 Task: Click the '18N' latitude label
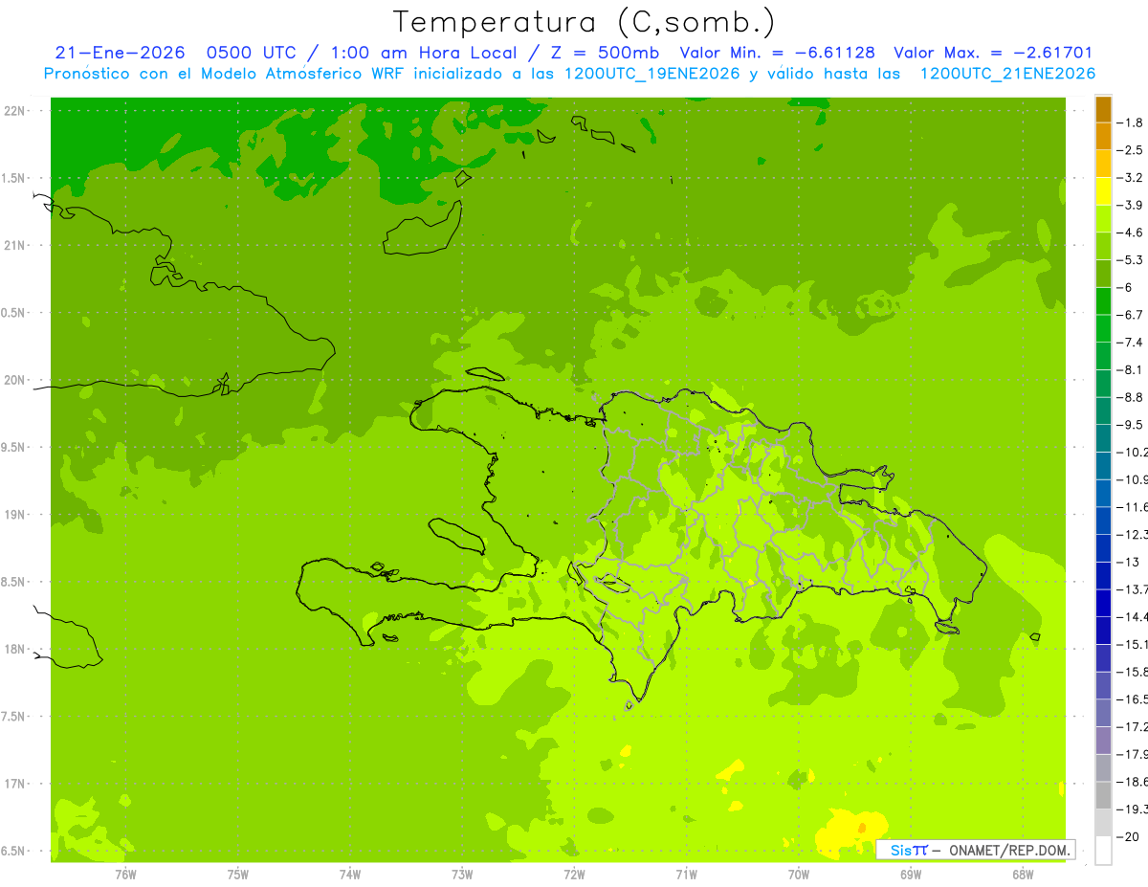[x=15, y=649]
